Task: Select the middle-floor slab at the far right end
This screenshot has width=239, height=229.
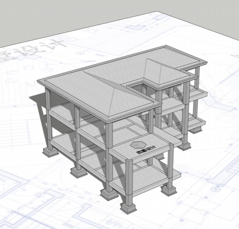Action: pos(198,93)
